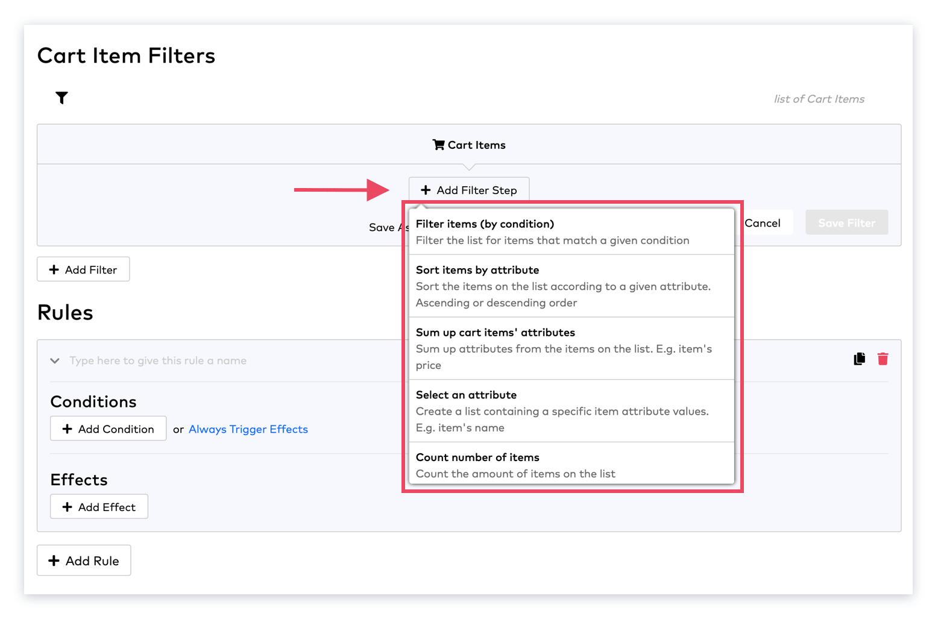Collapse the rule with chevron arrow
The image size is (938, 622).
(x=55, y=360)
